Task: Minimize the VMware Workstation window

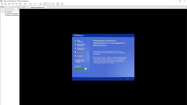Action: pyautogui.click(x=176, y=1)
